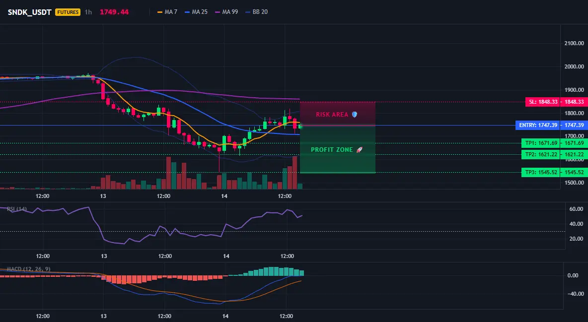Viewport: 588px width, 322px height.
Task: Toggle the MA 99 legend item
Action: pyautogui.click(x=226, y=12)
